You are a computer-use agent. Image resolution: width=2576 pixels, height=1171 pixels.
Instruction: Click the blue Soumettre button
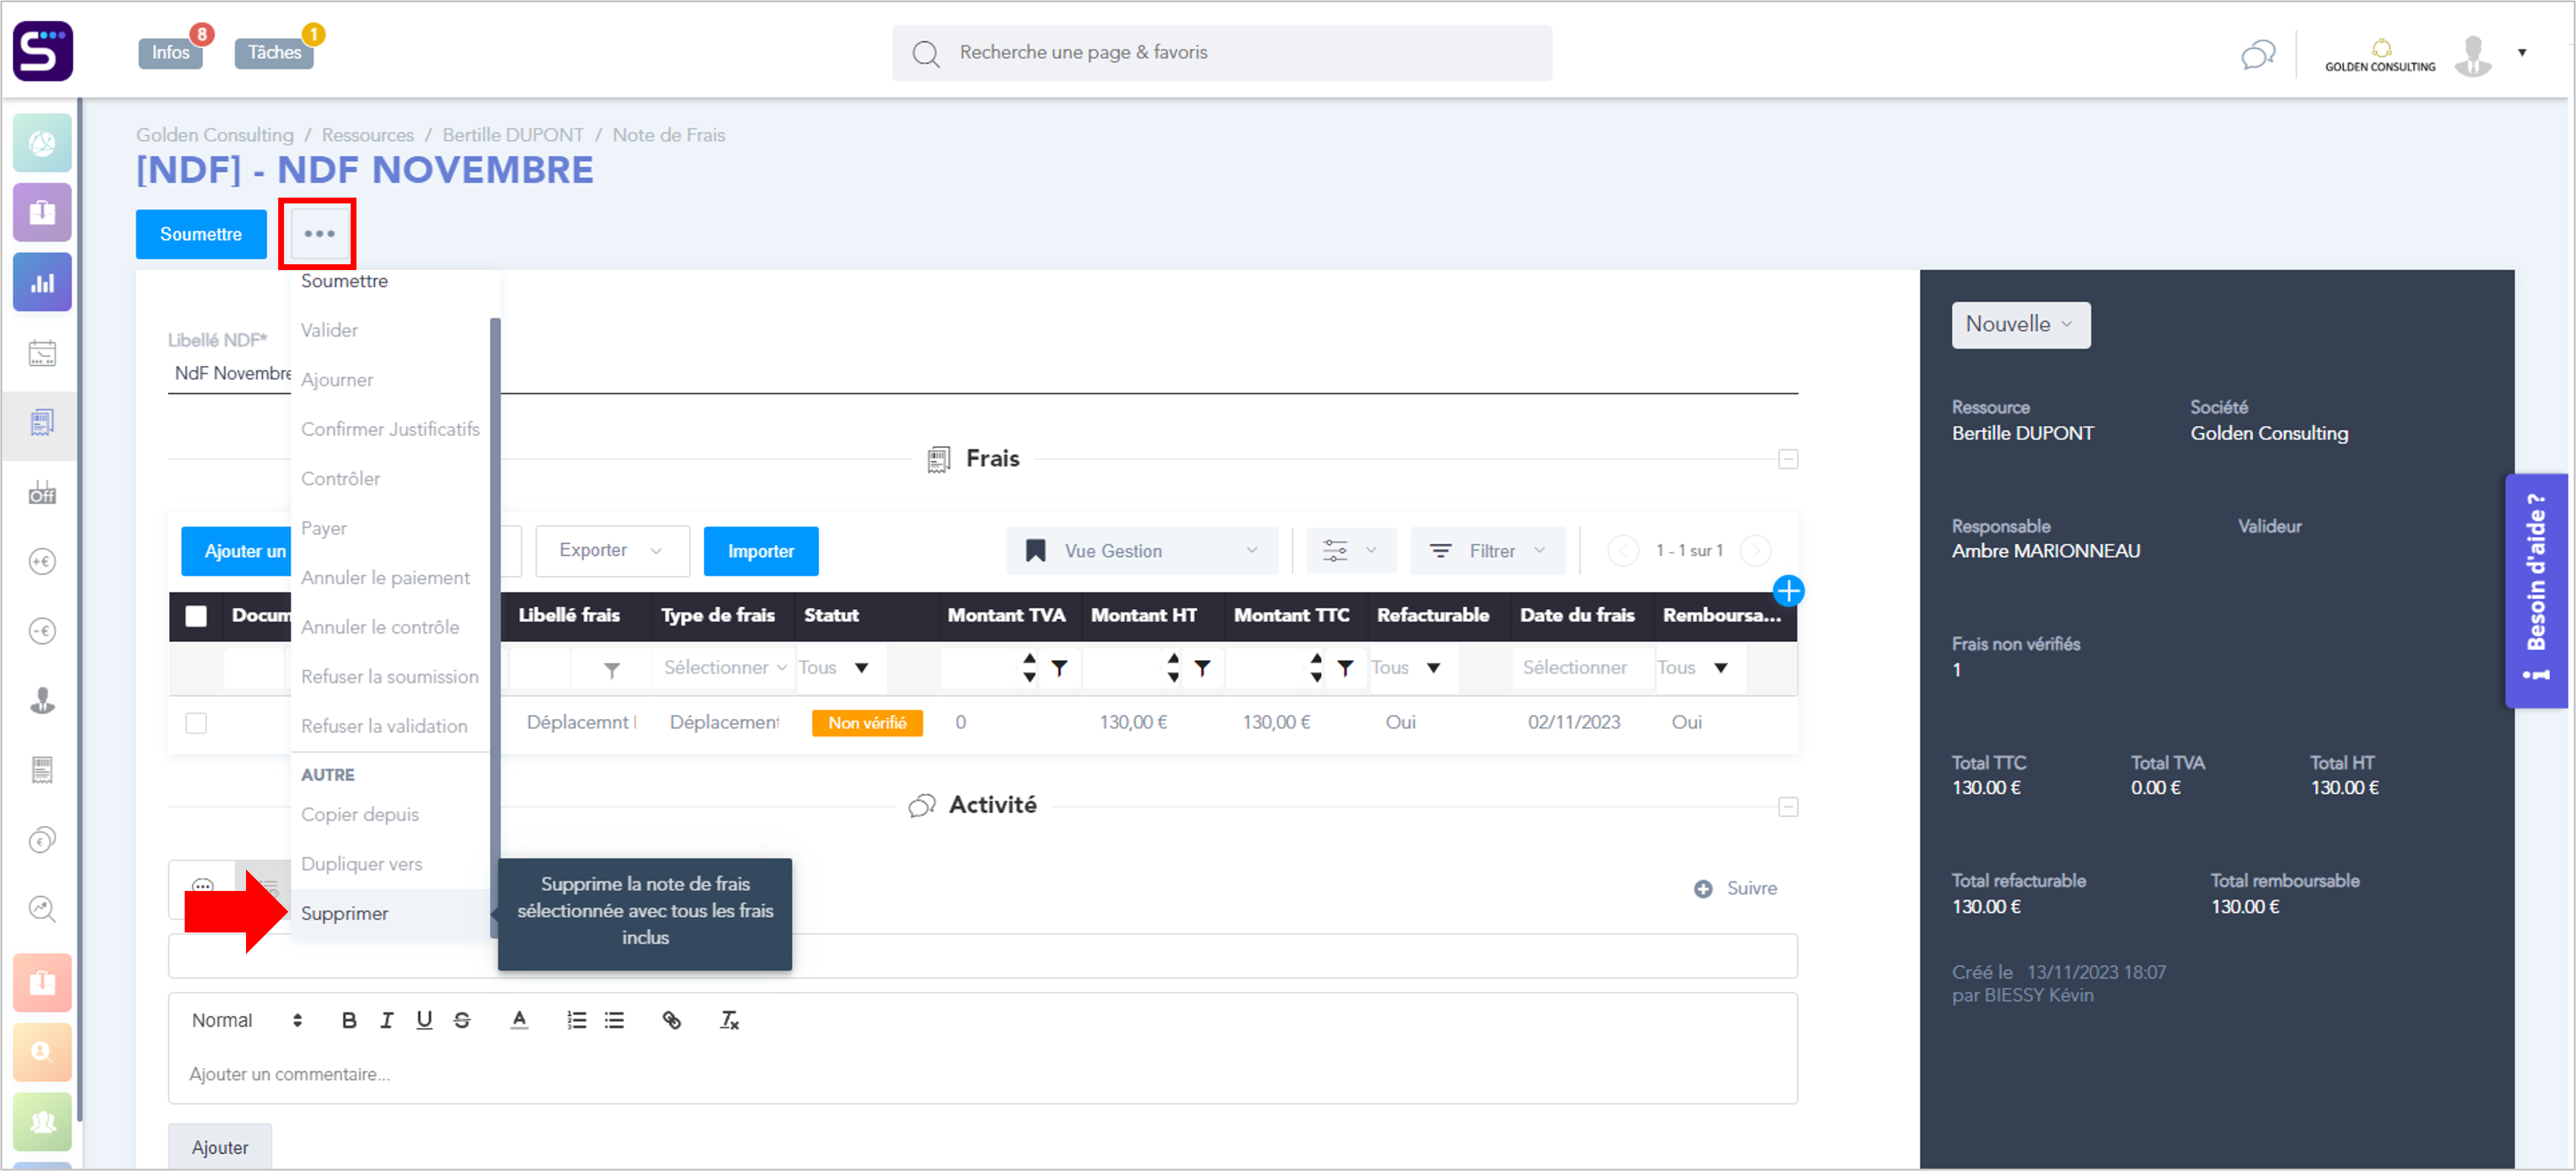coord(201,234)
